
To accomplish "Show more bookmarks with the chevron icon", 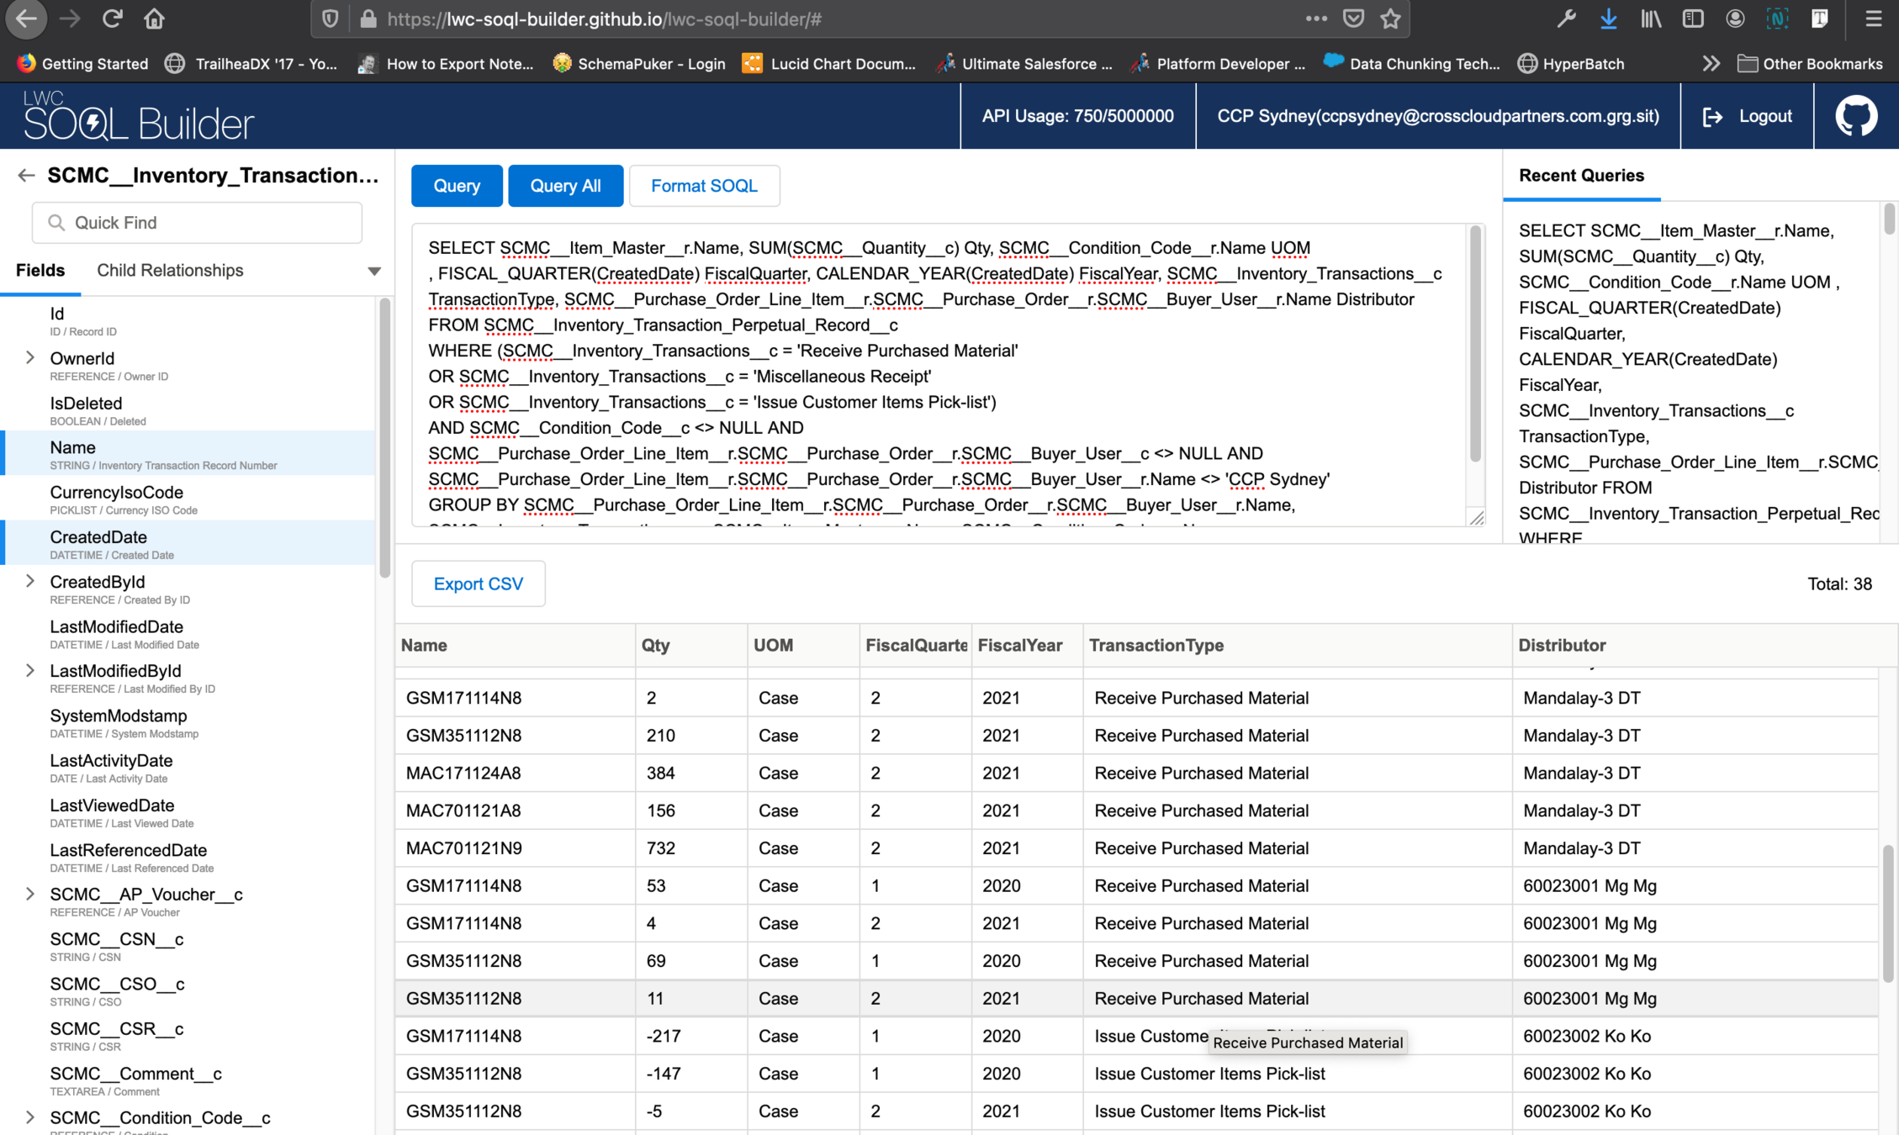I will click(1710, 64).
